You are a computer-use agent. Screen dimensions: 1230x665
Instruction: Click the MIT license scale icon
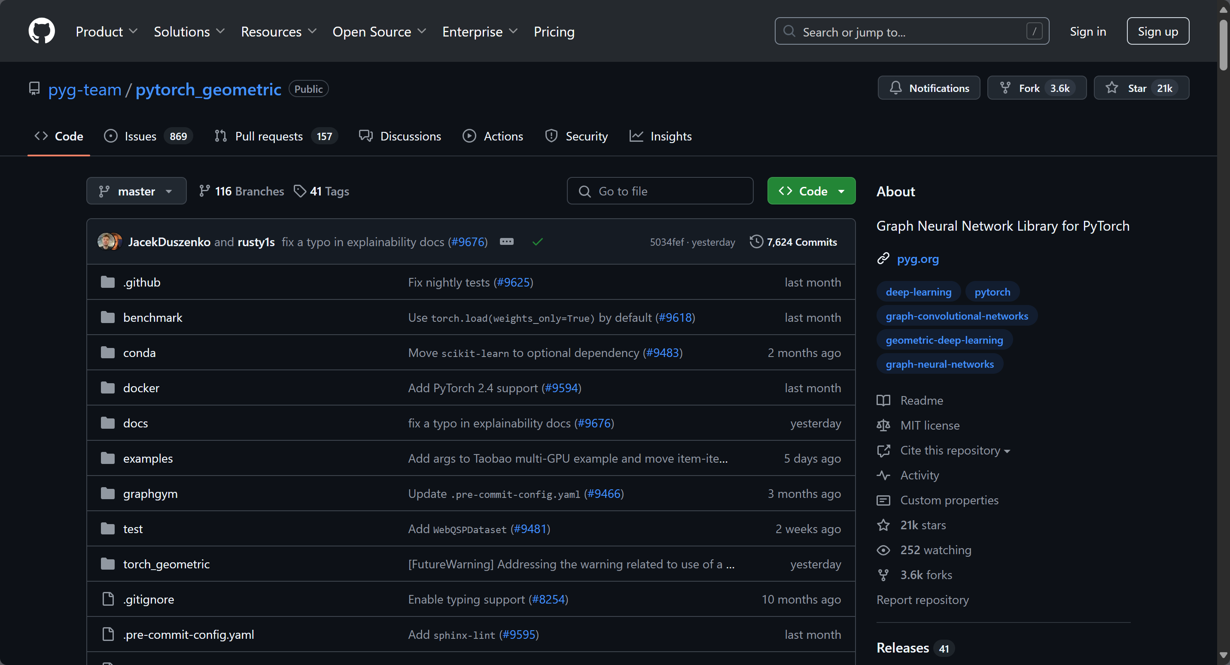(883, 425)
